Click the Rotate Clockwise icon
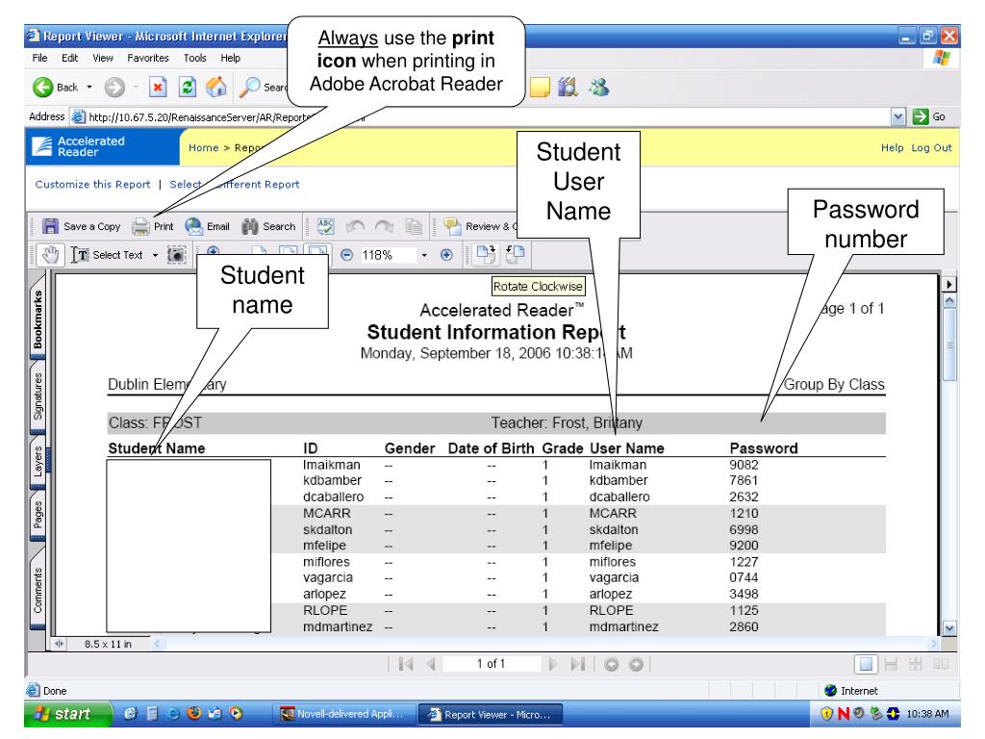 tap(486, 254)
